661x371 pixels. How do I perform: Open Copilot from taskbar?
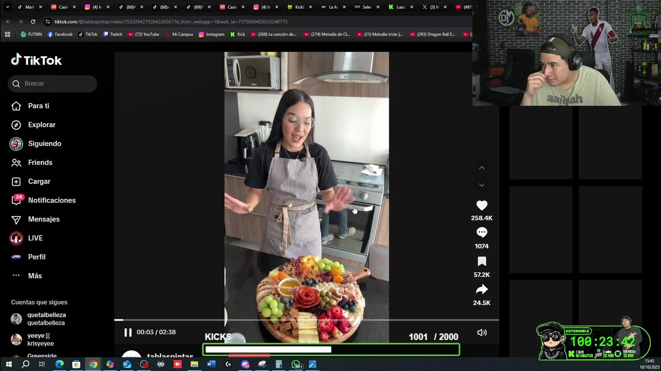click(x=110, y=364)
